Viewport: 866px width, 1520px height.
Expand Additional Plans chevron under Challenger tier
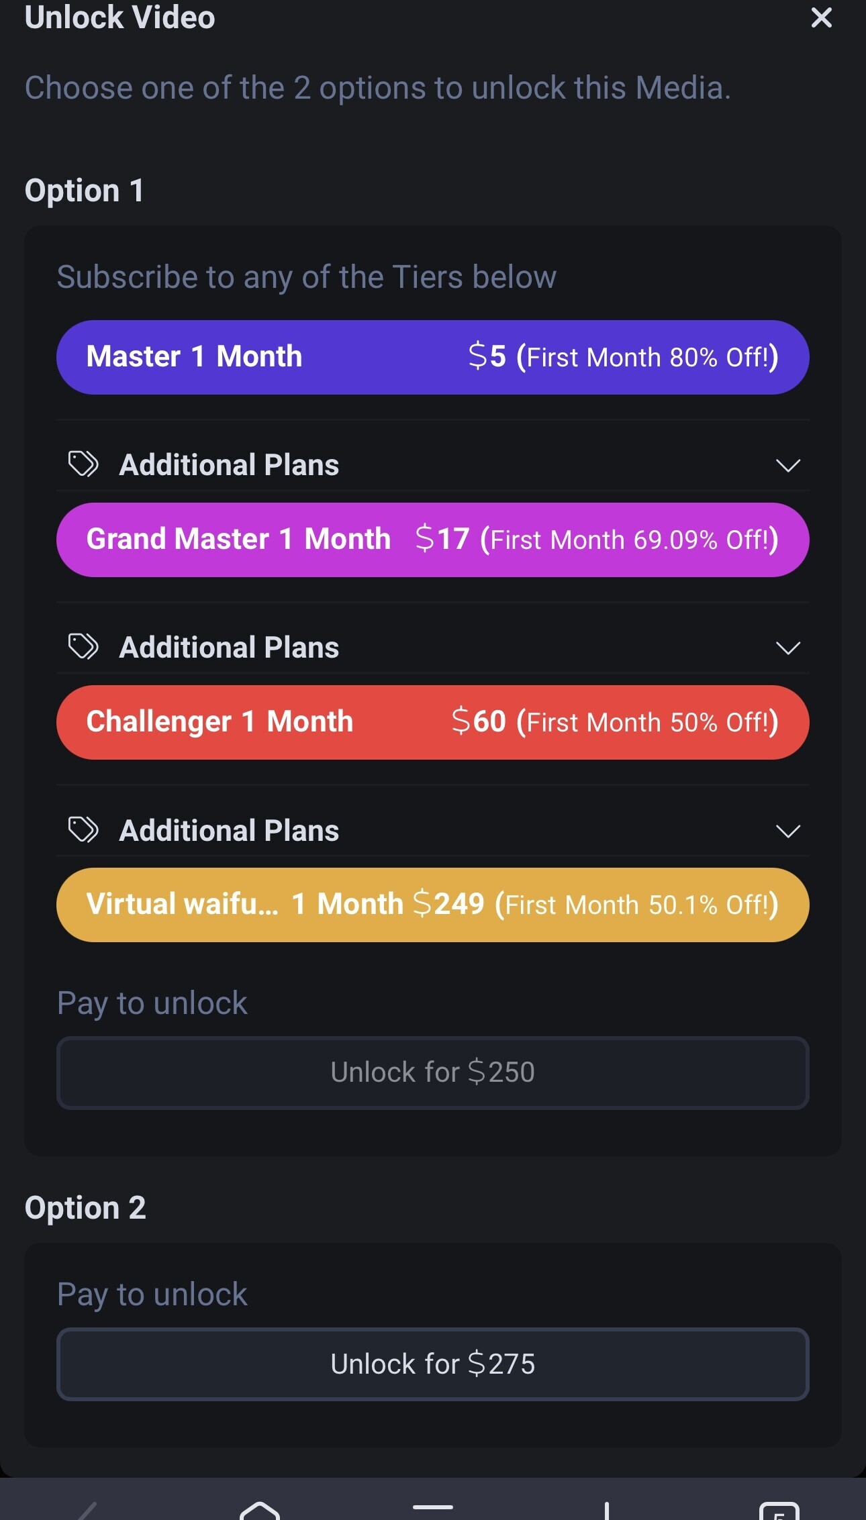[787, 831]
